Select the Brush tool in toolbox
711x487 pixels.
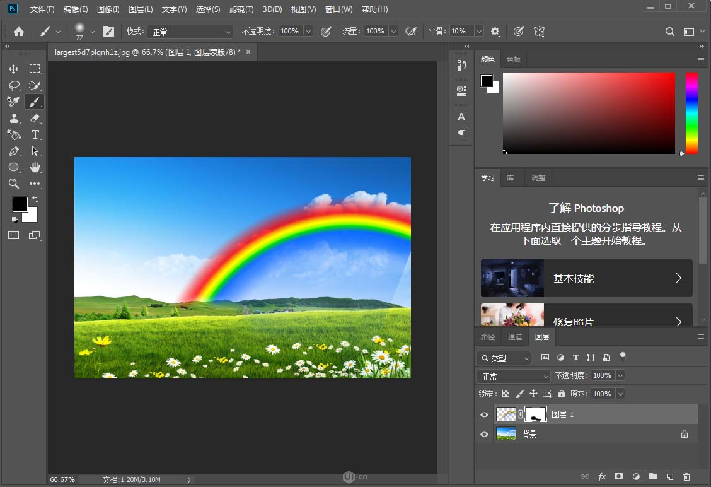(35, 102)
